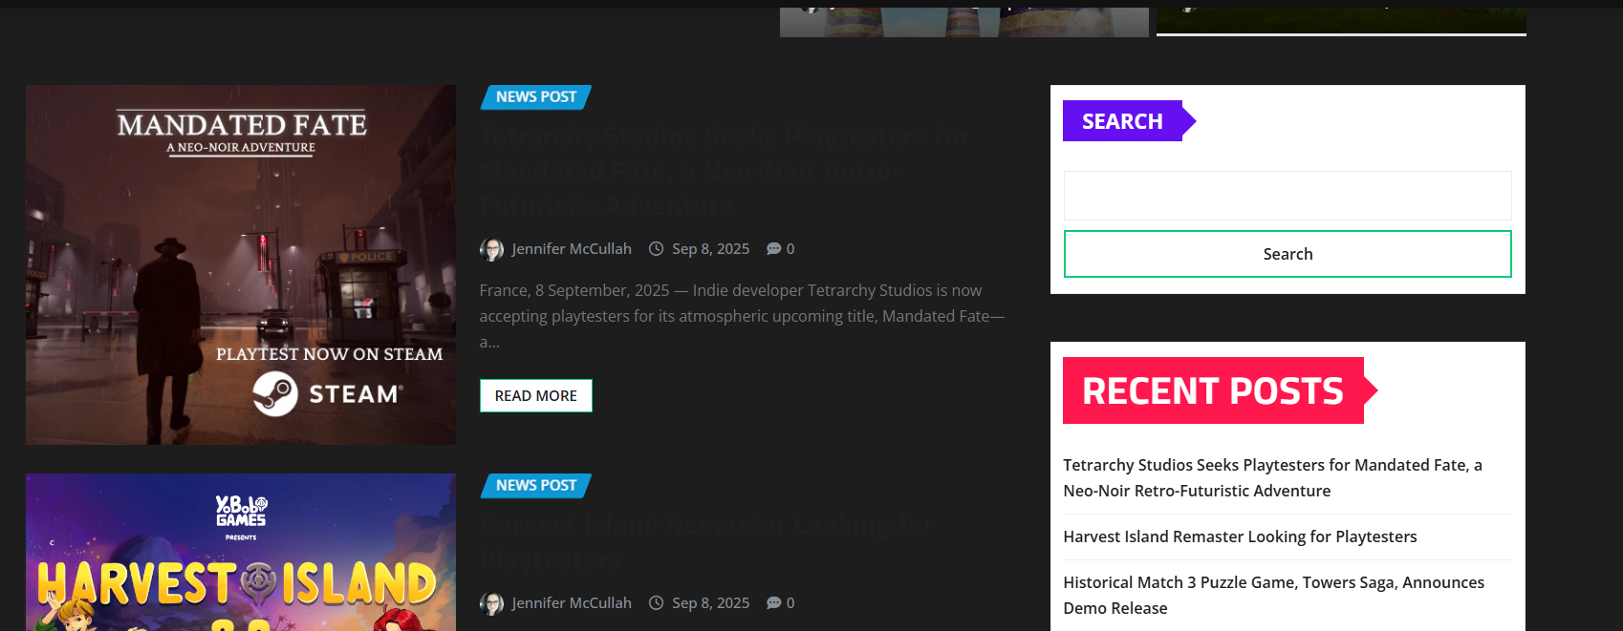Click the Mandated Fate article excerpt text

742,316
